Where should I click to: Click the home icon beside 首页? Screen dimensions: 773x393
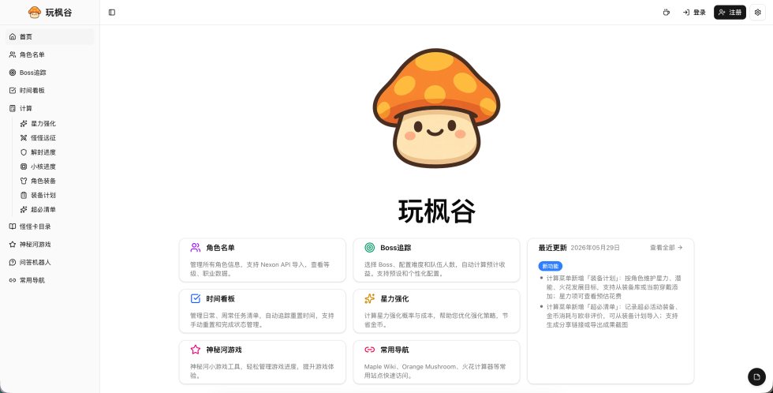[x=13, y=36]
